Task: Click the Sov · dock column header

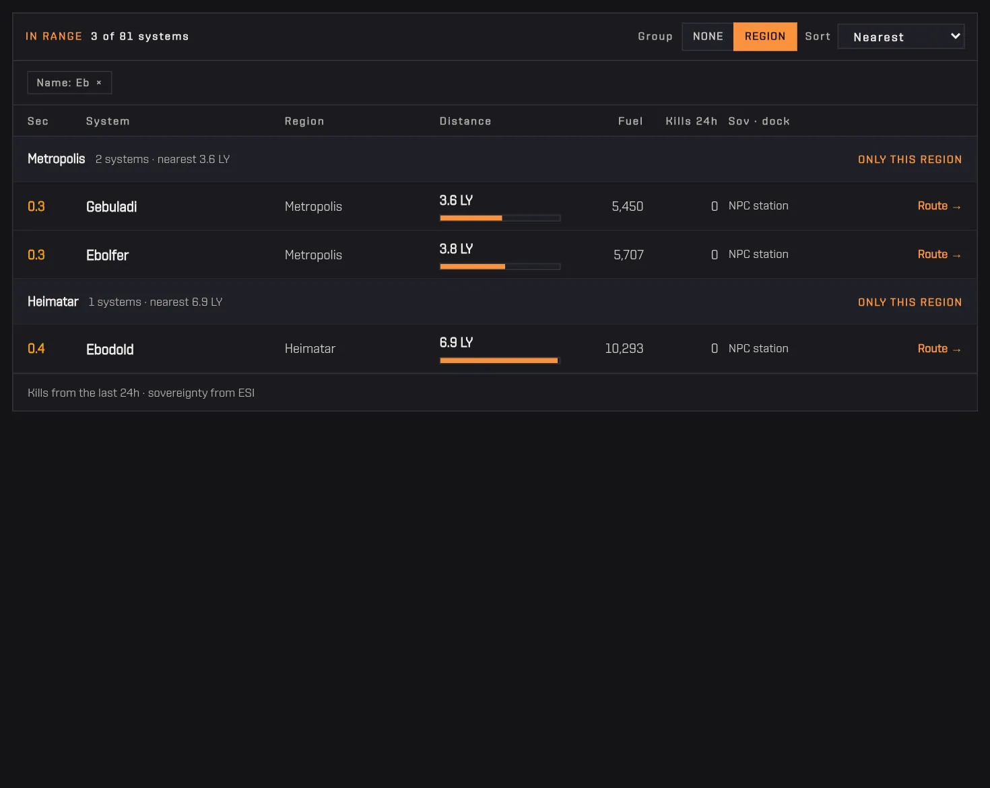Action: [759, 121]
